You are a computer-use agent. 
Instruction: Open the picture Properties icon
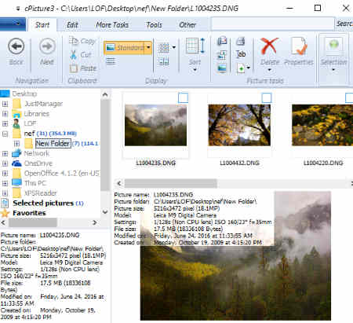tap(299, 46)
